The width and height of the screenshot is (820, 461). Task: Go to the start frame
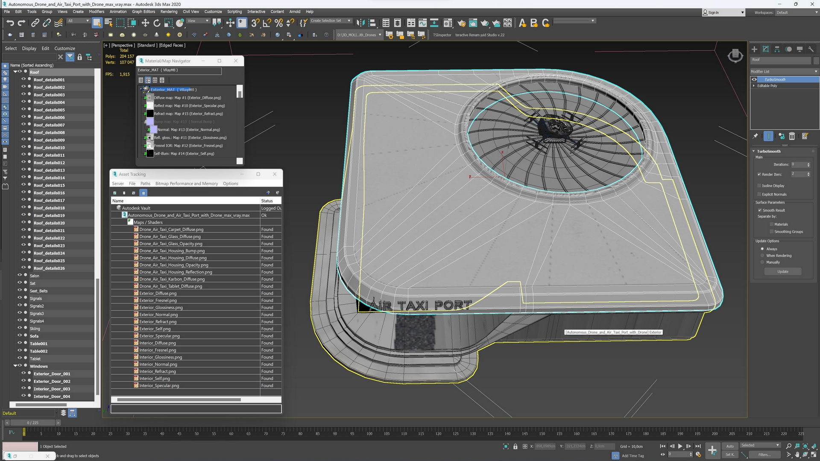[x=663, y=446]
